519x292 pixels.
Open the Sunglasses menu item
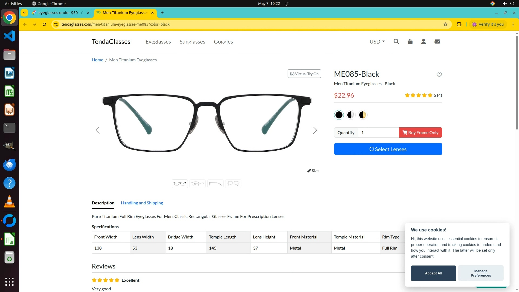[x=192, y=42]
